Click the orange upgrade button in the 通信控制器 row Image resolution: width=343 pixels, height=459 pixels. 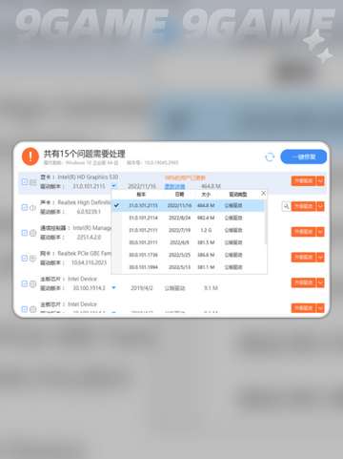point(303,232)
